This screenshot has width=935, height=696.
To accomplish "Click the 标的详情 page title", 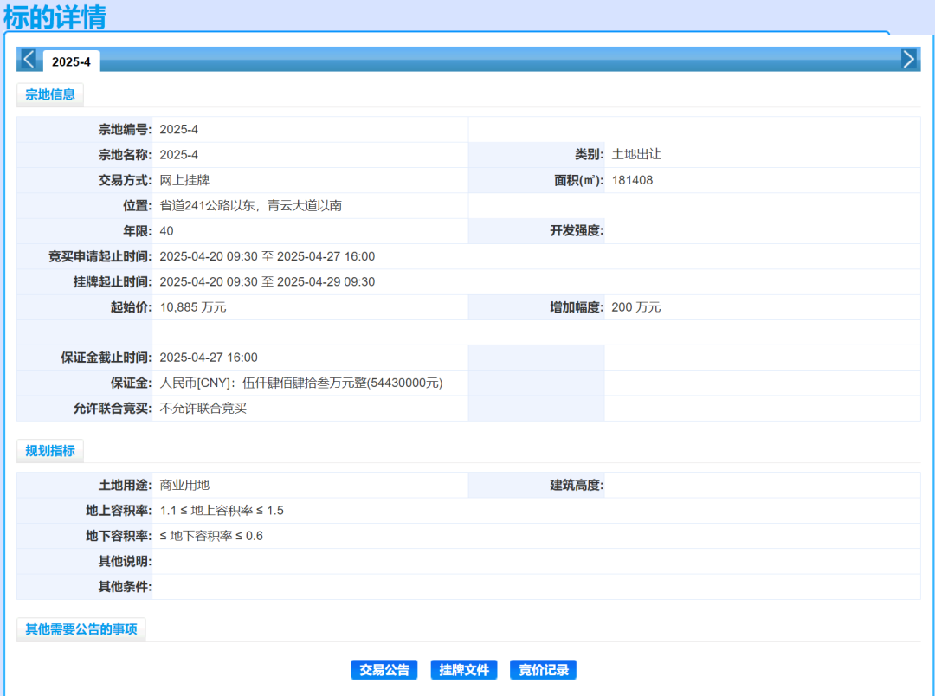I will [55, 16].
